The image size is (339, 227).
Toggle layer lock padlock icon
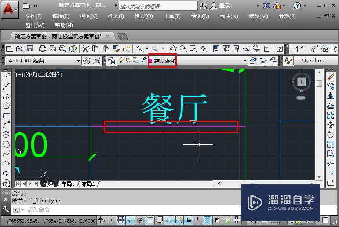[143, 60]
